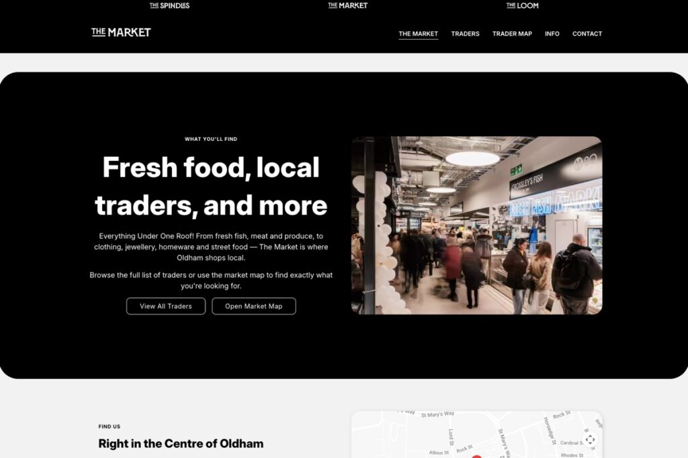The width and height of the screenshot is (688, 458).
Task: Click the St Mary's Way label on map
Action: pyautogui.click(x=437, y=414)
